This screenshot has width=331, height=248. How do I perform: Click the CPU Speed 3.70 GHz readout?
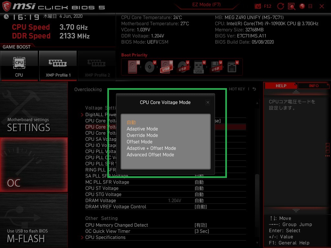coord(73,27)
